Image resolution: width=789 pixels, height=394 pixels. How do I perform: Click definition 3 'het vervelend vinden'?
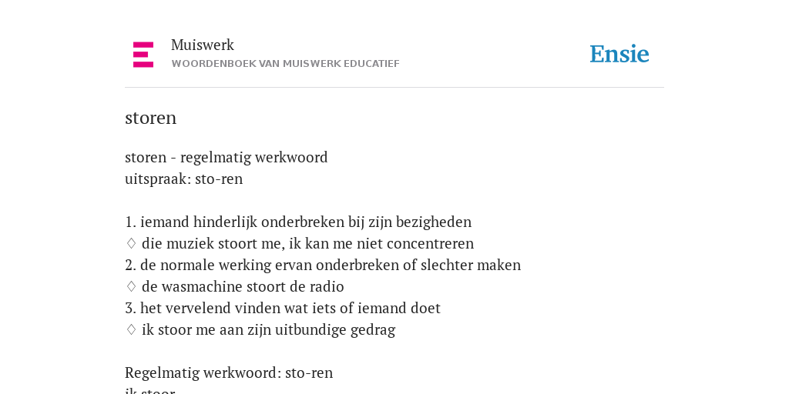[283, 309]
